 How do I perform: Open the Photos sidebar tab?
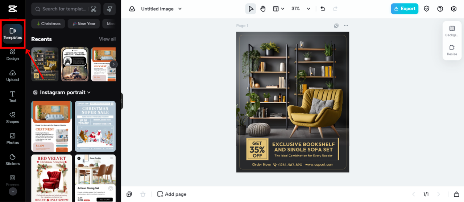[x=13, y=139]
